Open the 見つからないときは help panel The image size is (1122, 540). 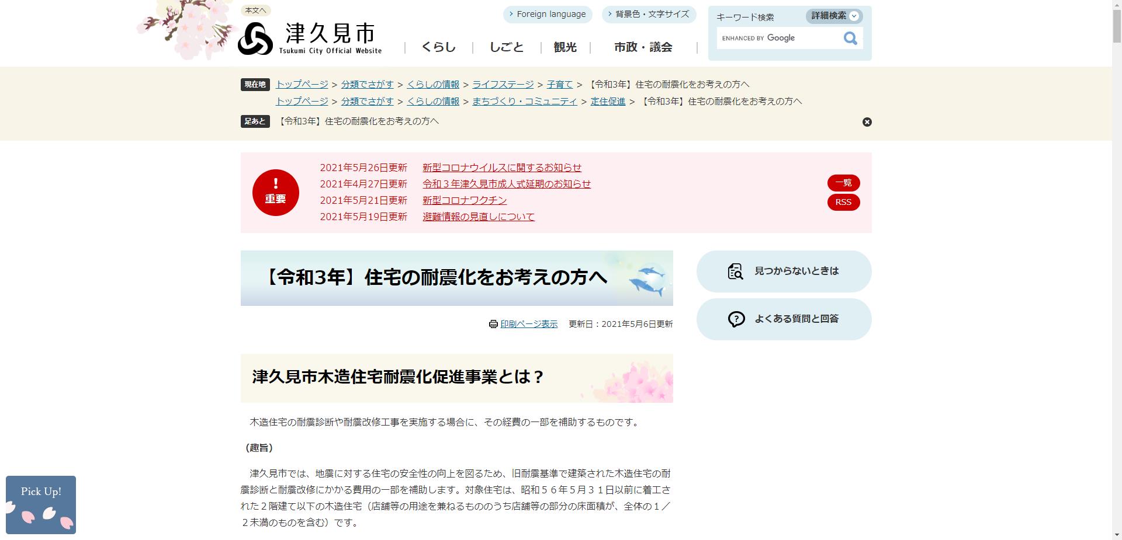783,271
